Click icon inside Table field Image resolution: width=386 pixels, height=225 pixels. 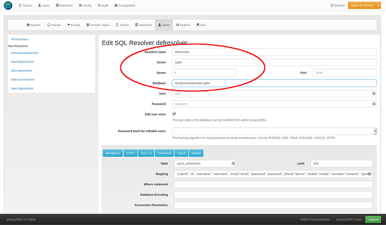point(233,163)
